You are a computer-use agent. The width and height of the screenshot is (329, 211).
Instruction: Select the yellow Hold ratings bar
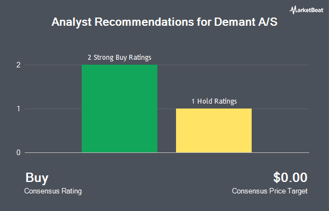pos(214,130)
